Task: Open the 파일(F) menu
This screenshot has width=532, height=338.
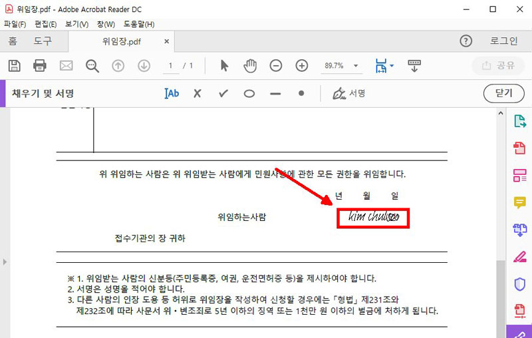Action: [x=15, y=25]
